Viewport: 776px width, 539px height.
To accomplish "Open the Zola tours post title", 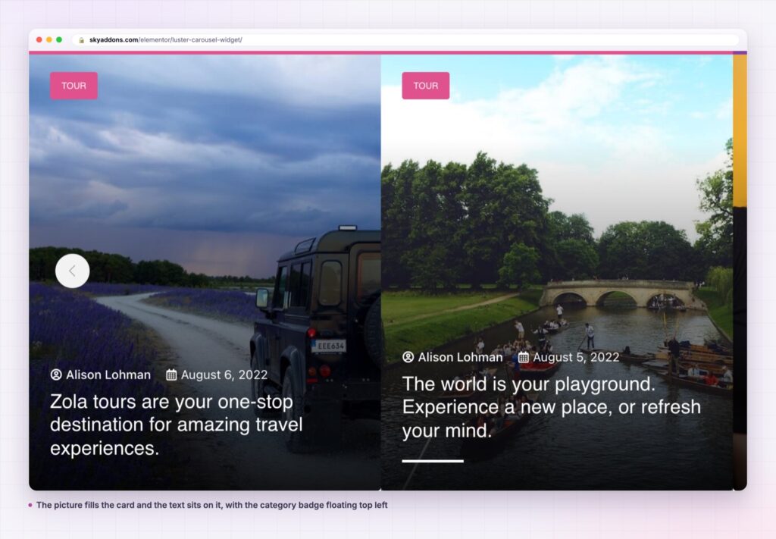I will (x=176, y=425).
